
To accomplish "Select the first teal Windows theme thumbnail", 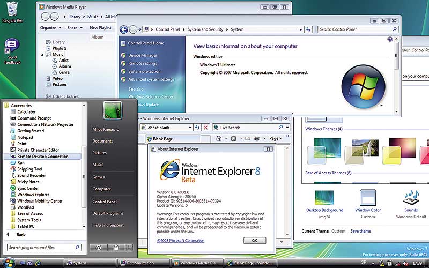I will click(x=324, y=151).
